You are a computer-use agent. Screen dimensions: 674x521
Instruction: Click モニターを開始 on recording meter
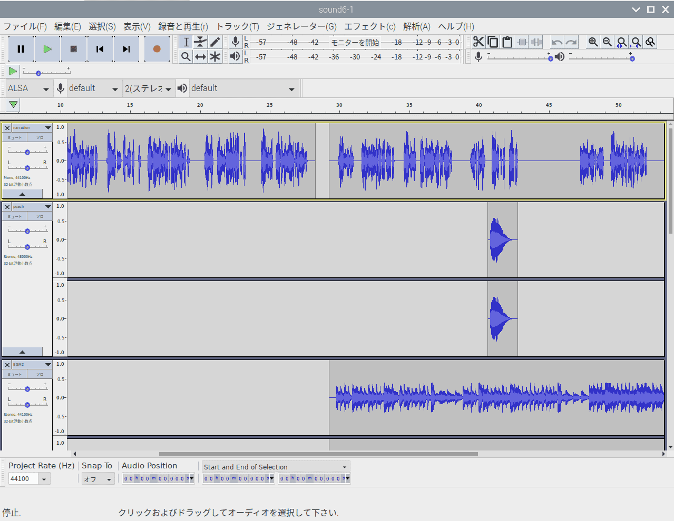355,42
